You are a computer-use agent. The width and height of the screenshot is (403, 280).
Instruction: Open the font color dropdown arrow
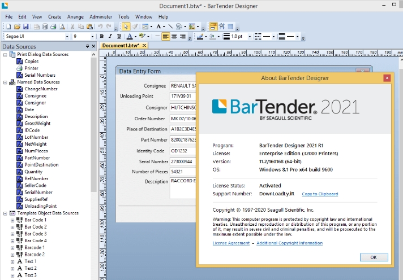point(135,36)
